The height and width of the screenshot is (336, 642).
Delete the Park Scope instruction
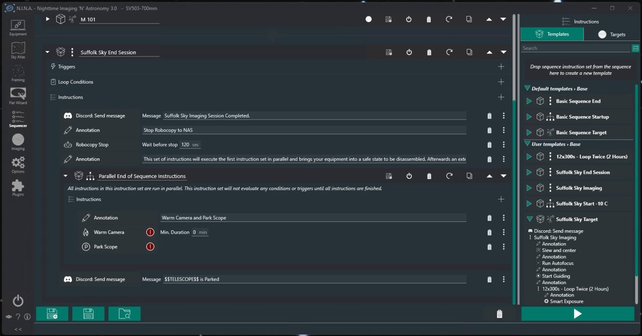pos(489,247)
